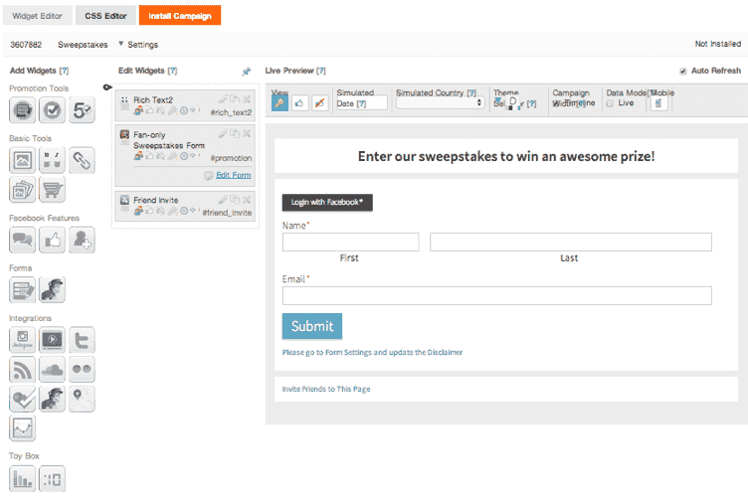This screenshot has height=500, width=748.
Task: Switch to the CSS Editor tab
Action: pyautogui.click(x=105, y=15)
